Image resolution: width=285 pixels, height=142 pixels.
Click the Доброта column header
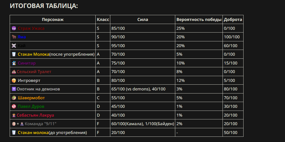[233, 20]
